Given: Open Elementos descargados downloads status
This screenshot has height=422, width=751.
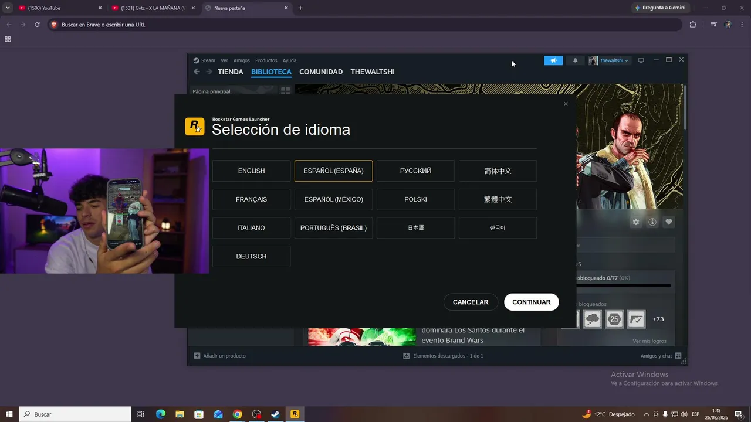Looking at the screenshot, I should tap(443, 356).
